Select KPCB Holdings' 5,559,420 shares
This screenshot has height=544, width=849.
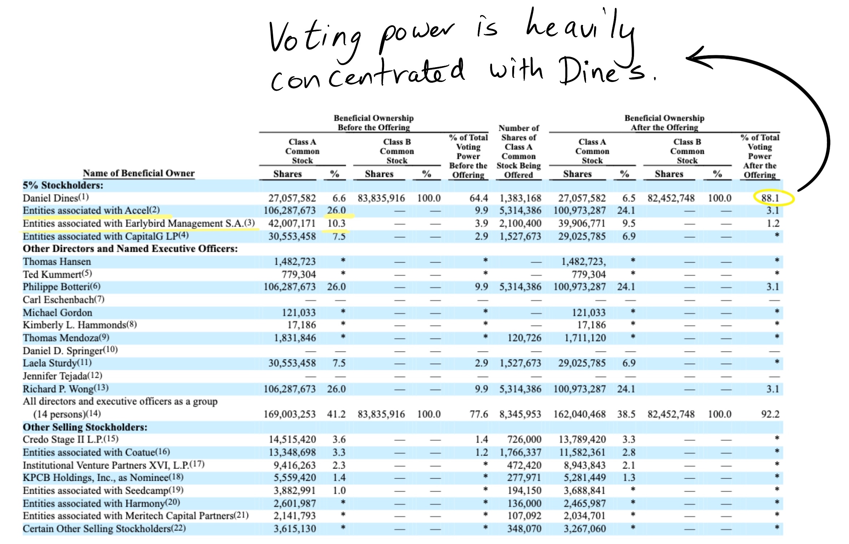pyautogui.click(x=294, y=478)
